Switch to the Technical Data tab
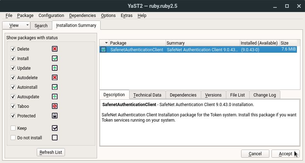305x163 pixels. (x=147, y=95)
